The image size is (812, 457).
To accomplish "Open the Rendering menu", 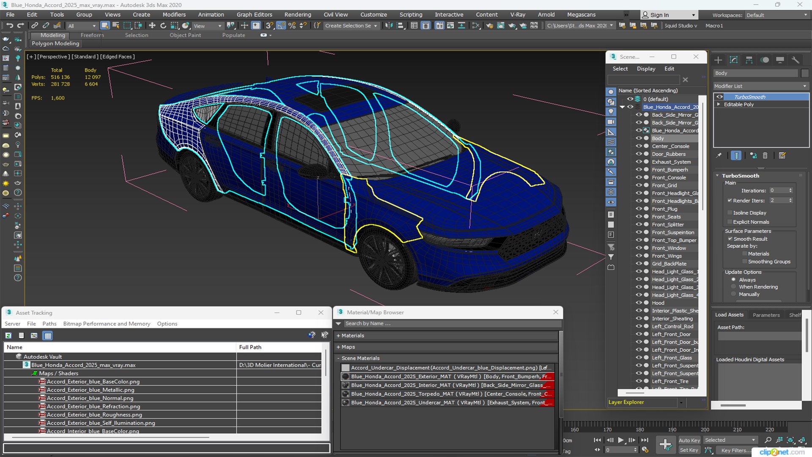I will click(x=297, y=15).
